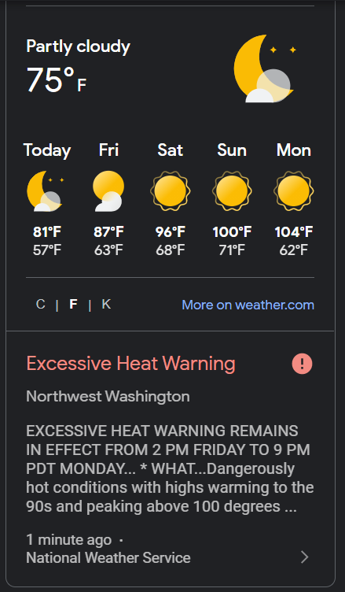Select the Mon forecast label
This screenshot has height=592, width=345.
coord(294,150)
